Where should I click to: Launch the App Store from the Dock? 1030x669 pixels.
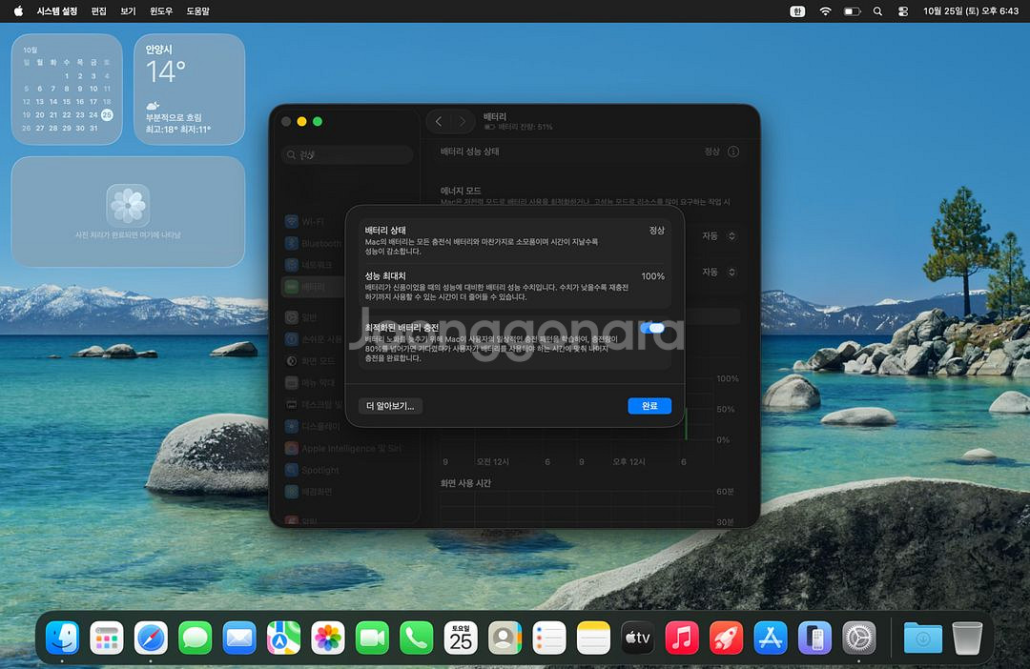(771, 638)
